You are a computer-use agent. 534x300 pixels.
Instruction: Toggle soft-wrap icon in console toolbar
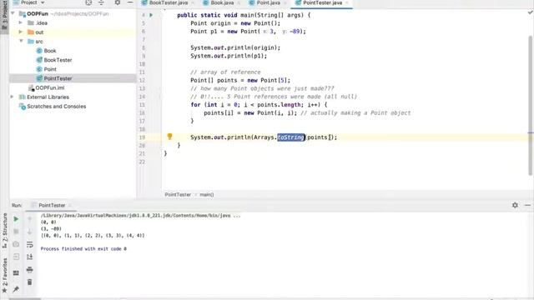[x=30, y=244]
